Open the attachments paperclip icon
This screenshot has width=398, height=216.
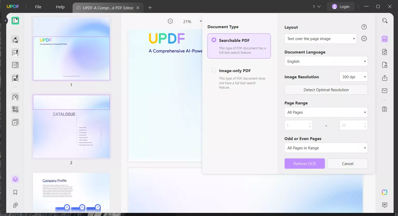point(15,205)
